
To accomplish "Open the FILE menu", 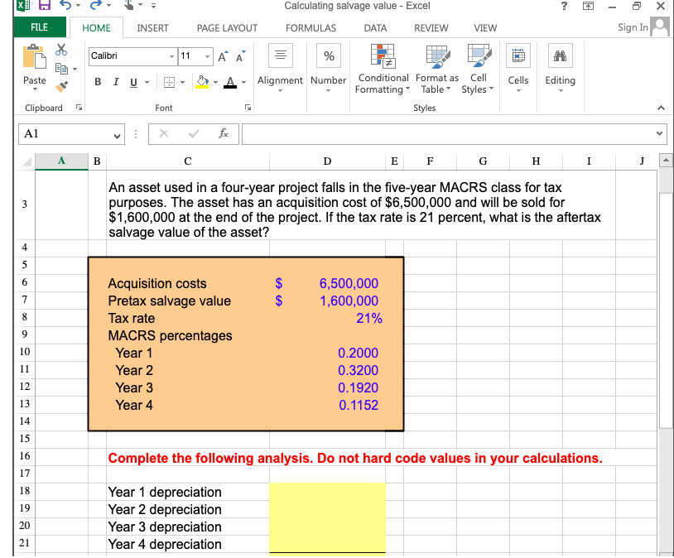I will click(39, 27).
